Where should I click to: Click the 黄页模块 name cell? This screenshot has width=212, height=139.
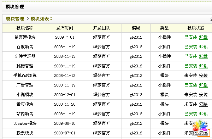tap(25, 104)
